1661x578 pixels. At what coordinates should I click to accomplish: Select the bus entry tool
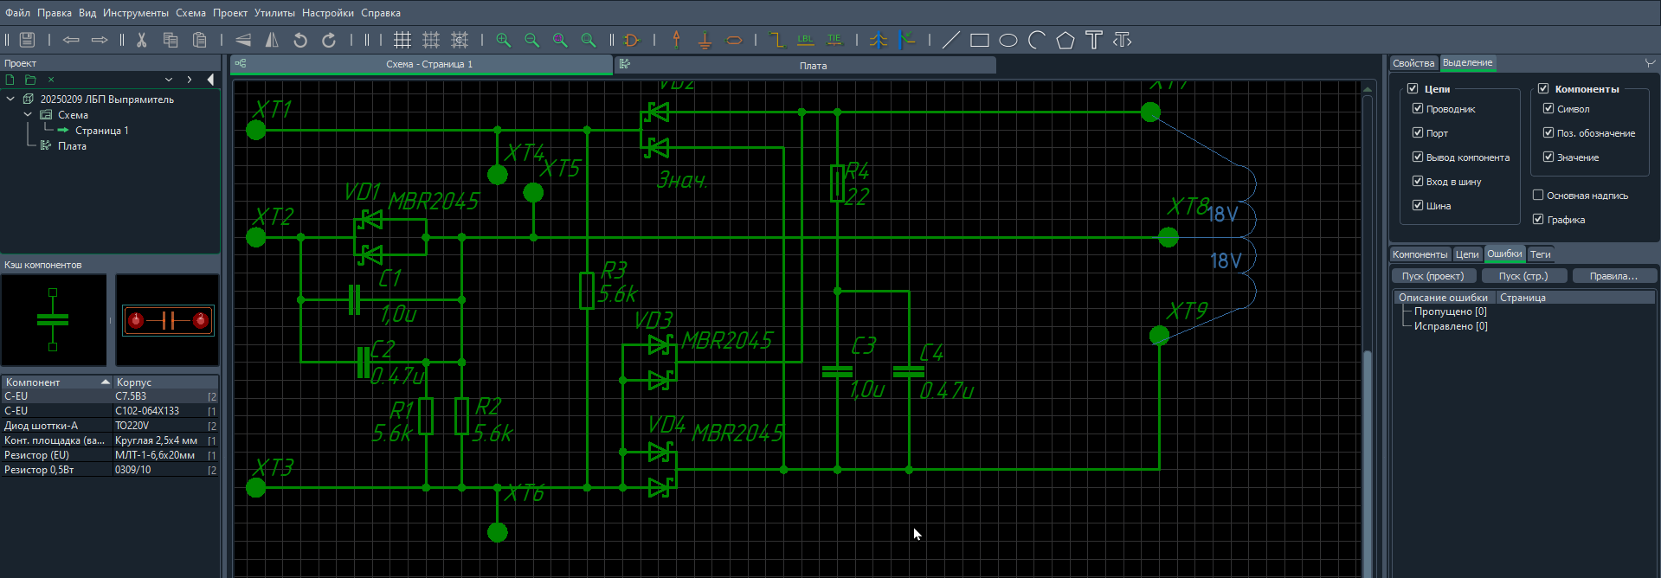point(907,40)
